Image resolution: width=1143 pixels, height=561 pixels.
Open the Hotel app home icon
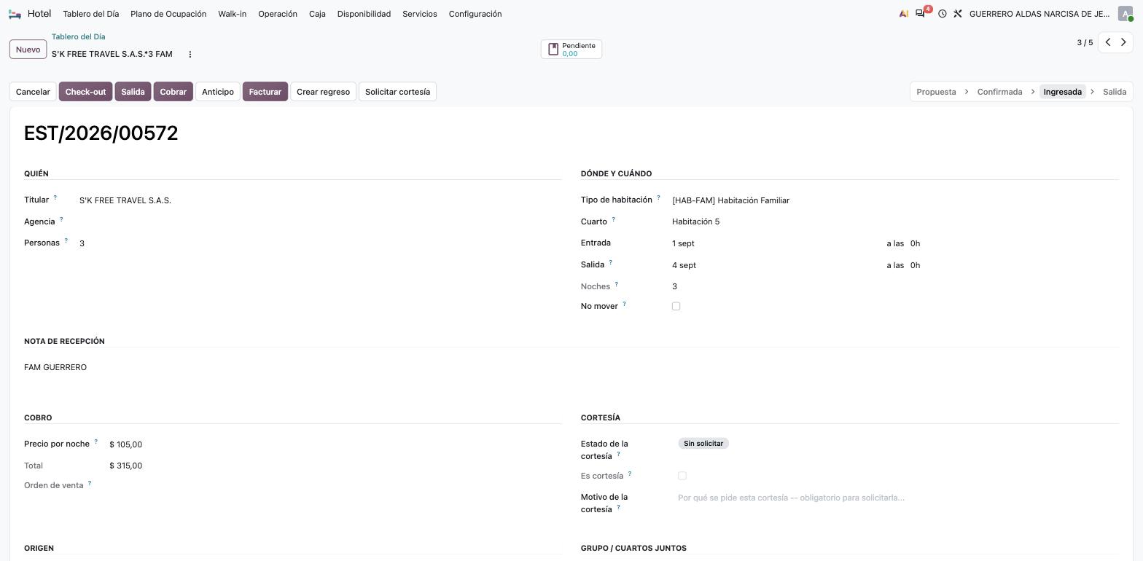click(x=15, y=14)
